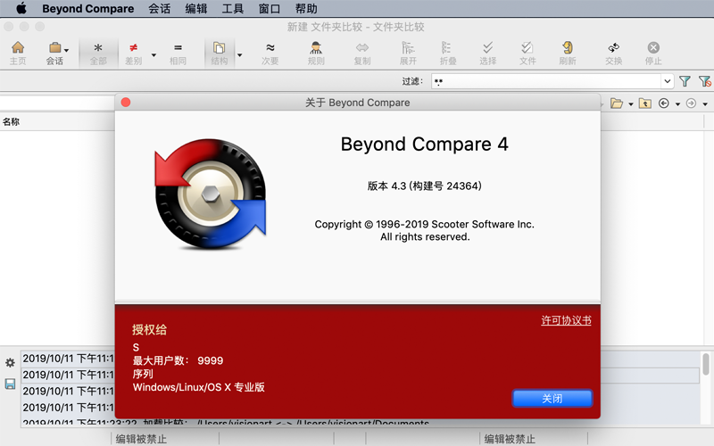Toggle the Show Differences (差别) filter
Screen dimensions: 714x446
pyautogui.click(x=133, y=53)
